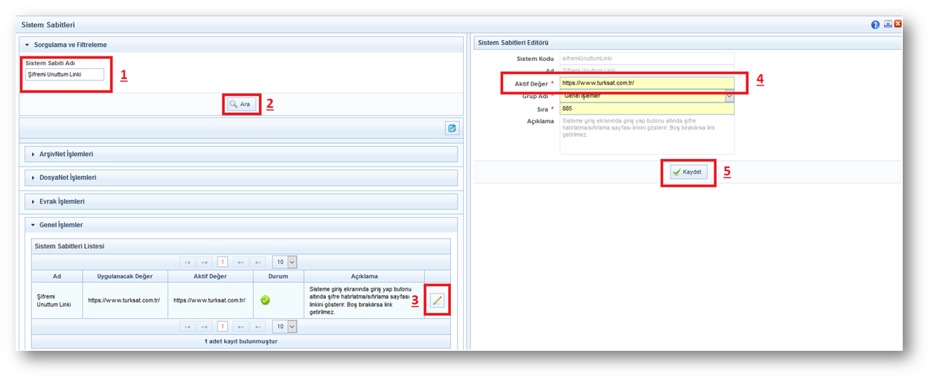Click the Kaydet save button
Viewport: 934px width, 382px height.
687,172
